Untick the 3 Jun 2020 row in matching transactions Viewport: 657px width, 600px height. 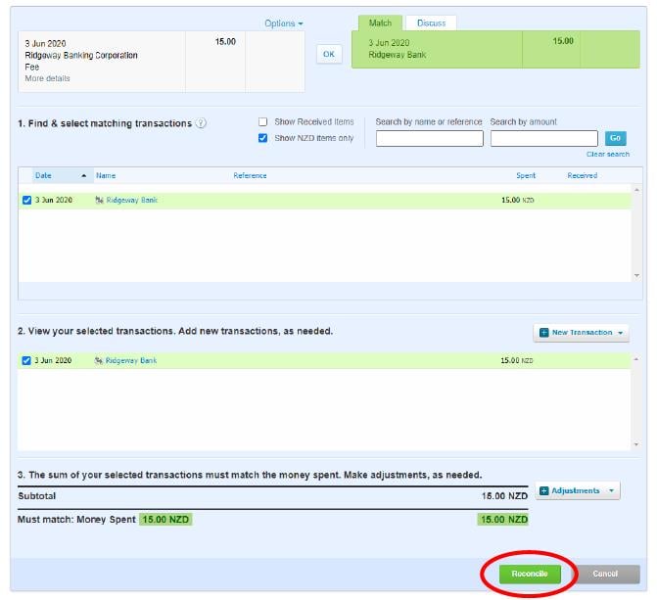coord(26,200)
